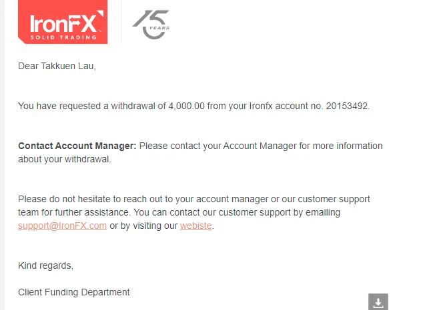Screen dimensions: 435x310
Task: Click the 'Please do not hesitate' sentence start
Action: tap(63, 199)
